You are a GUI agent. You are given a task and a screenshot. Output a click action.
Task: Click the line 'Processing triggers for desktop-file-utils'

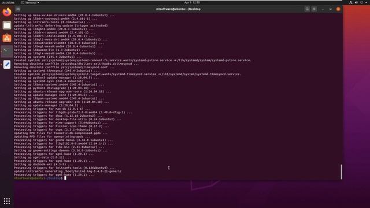tap(68, 120)
